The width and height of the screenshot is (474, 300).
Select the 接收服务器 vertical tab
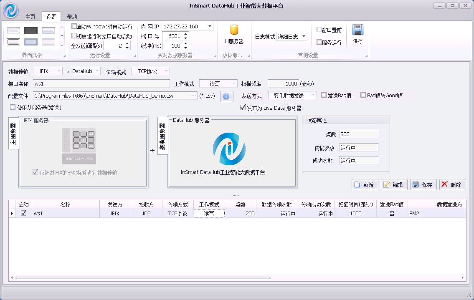coord(162,136)
